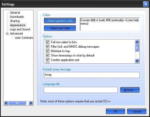Select the User Commands sub-item

[24, 38]
